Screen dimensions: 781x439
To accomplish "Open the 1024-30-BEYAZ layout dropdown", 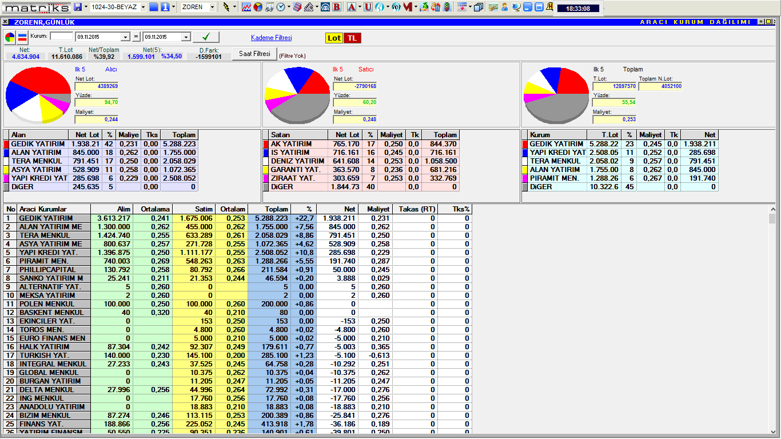I will pos(143,7).
